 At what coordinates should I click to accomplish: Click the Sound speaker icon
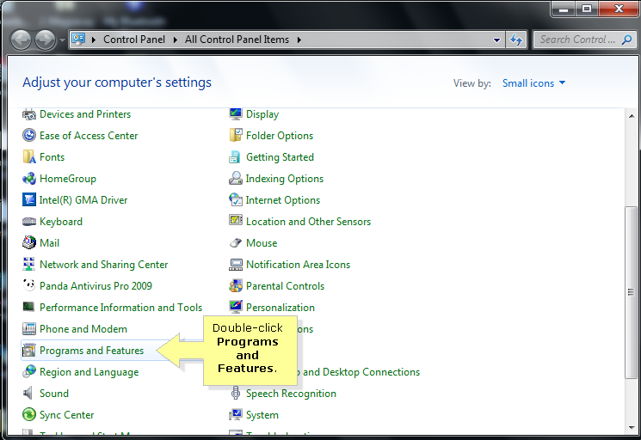pyautogui.click(x=29, y=394)
